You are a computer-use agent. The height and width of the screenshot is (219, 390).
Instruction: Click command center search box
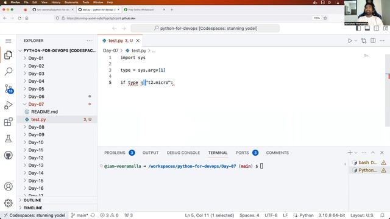(205, 29)
